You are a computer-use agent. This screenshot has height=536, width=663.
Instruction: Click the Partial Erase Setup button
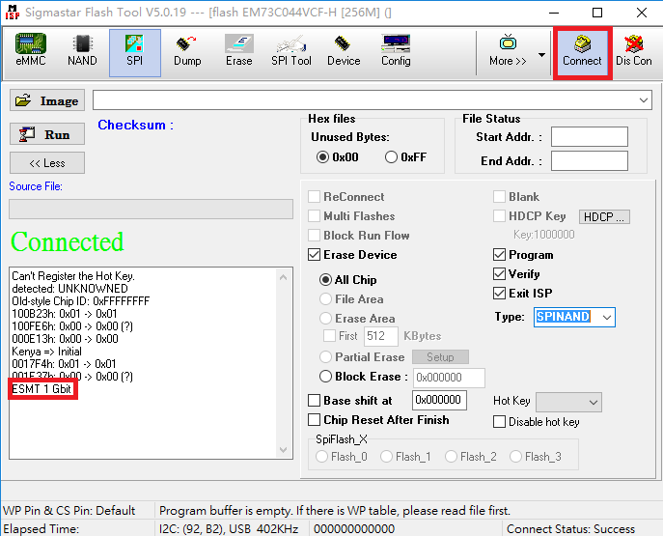point(440,357)
